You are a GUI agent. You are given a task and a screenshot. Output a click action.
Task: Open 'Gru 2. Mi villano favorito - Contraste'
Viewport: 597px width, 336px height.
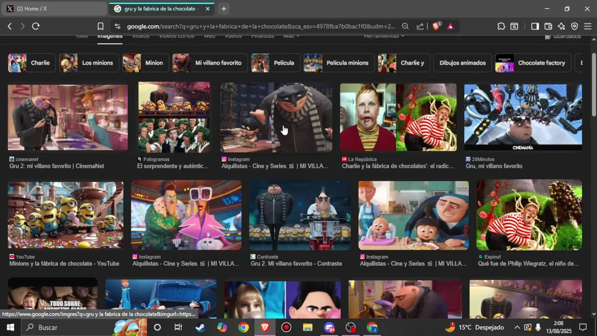click(296, 264)
